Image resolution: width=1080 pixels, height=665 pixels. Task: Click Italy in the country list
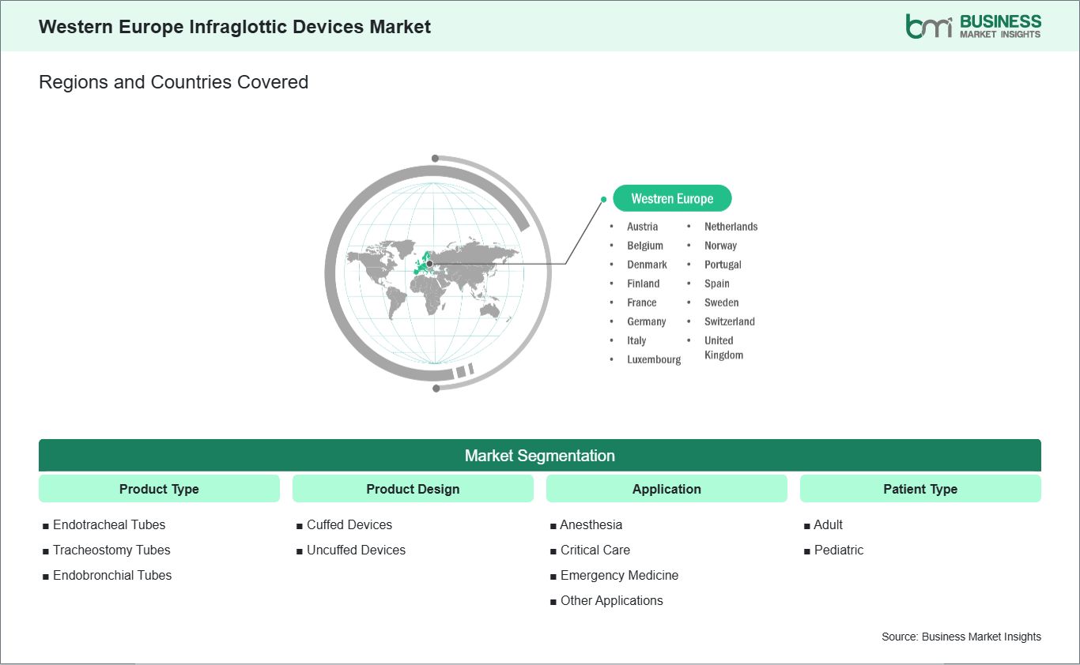coord(636,340)
